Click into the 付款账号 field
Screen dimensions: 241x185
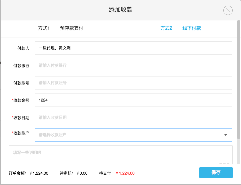pos(133,83)
